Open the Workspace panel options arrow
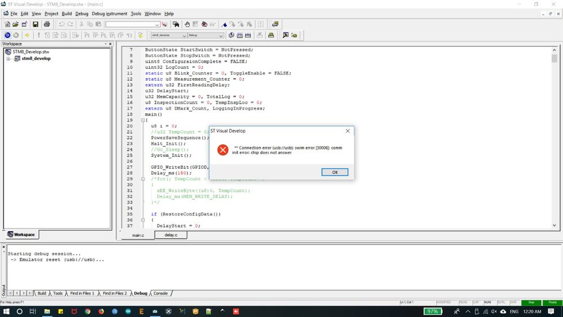This screenshot has width=563, height=317. 105,44
